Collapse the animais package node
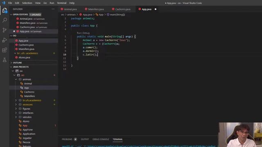 [x=16, y=79]
